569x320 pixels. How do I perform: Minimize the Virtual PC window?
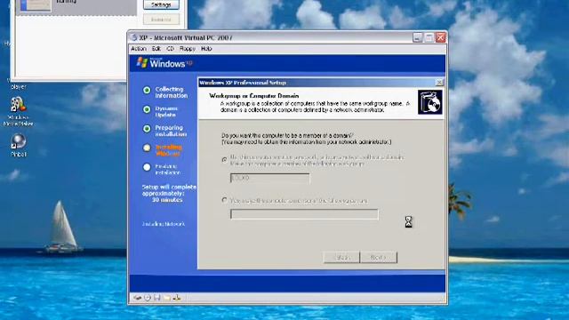tap(417, 37)
